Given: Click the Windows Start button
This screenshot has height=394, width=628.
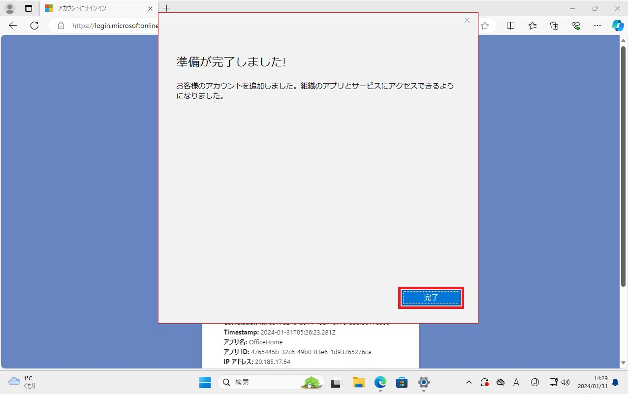Looking at the screenshot, I should 205,382.
